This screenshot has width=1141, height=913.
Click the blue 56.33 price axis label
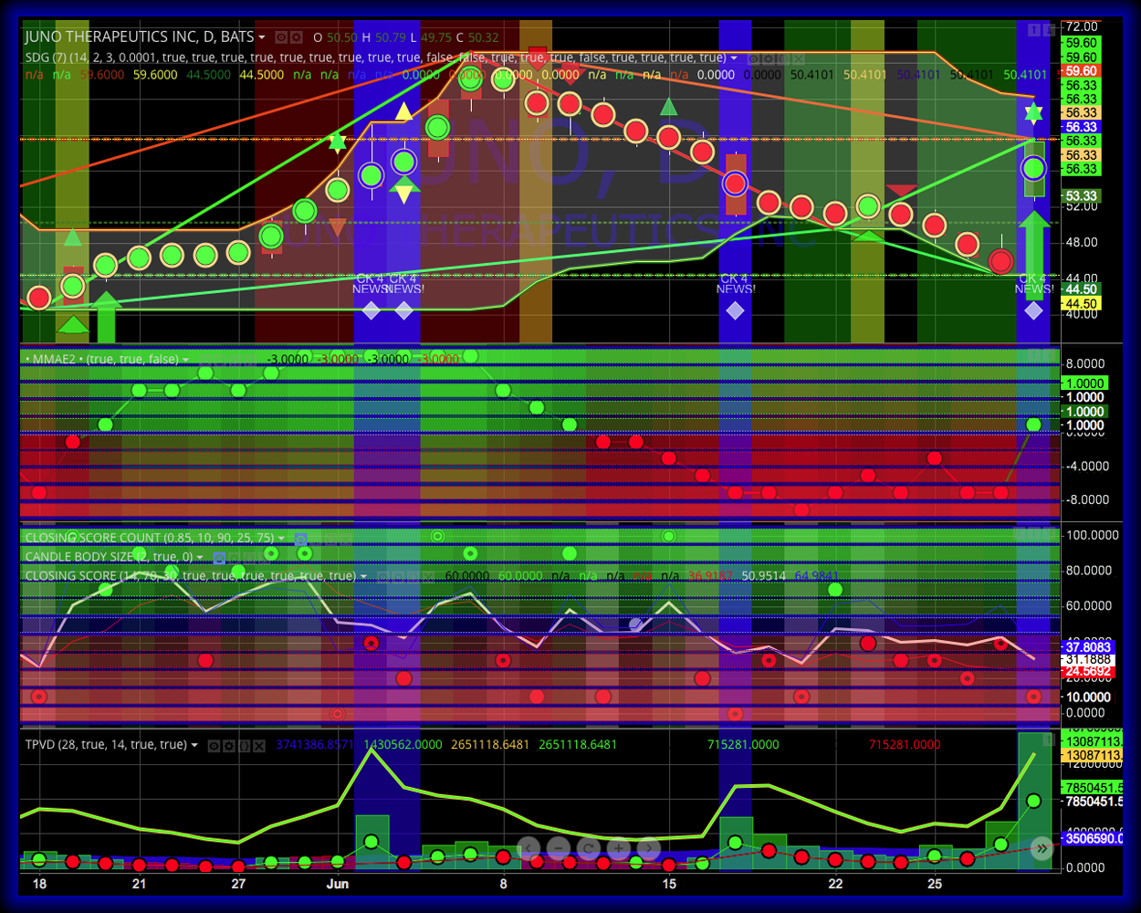pos(1081,127)
